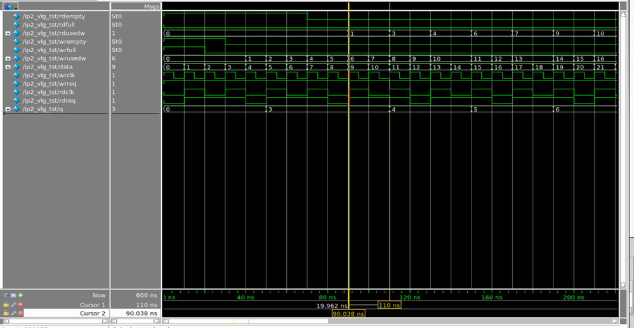634x328 pixels.
Task: Click the St0 value of rdempty
Action: [116, 16]
